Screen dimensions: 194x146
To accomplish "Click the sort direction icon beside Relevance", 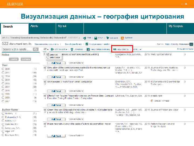I will (x=191, y=44).
